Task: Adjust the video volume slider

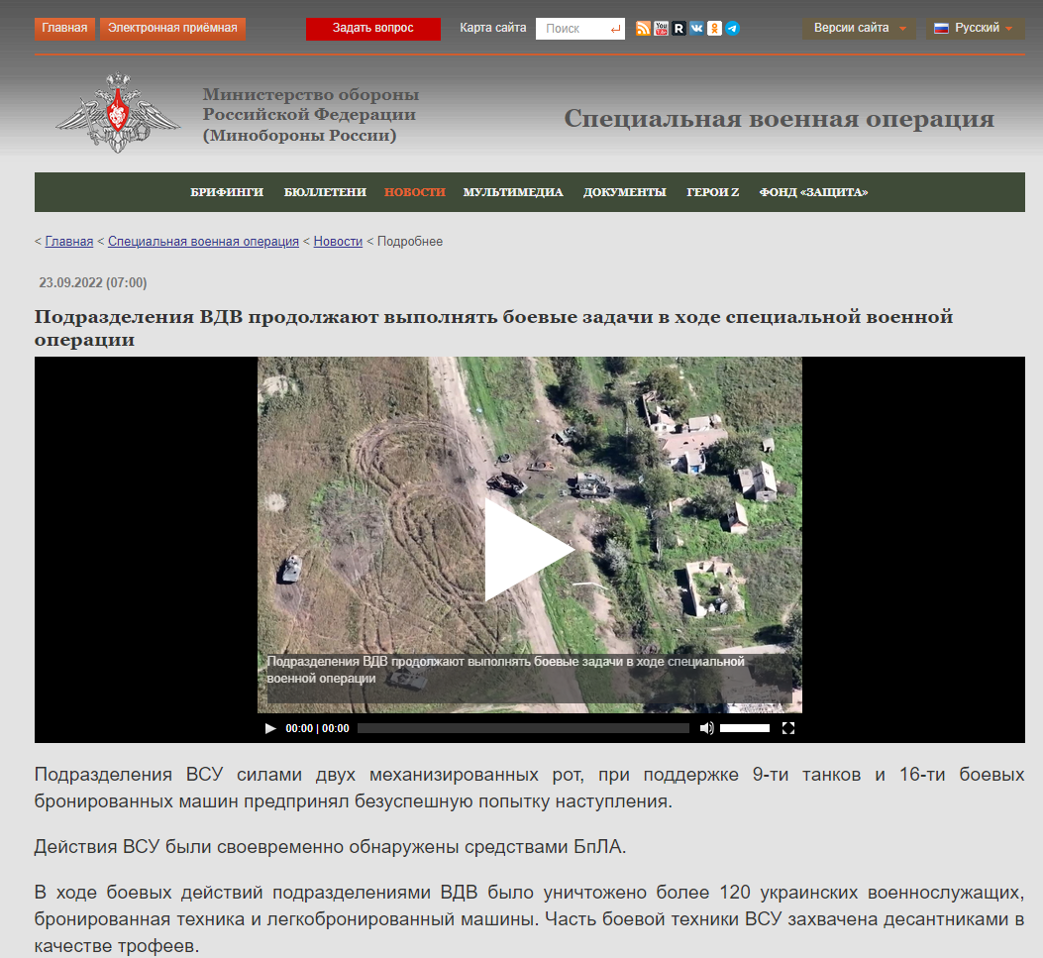Action: pyautogui.click(x=744, y=728)
